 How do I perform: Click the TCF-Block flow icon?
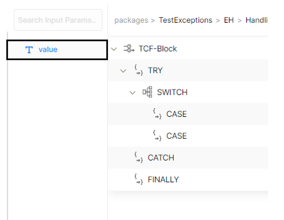129,49
